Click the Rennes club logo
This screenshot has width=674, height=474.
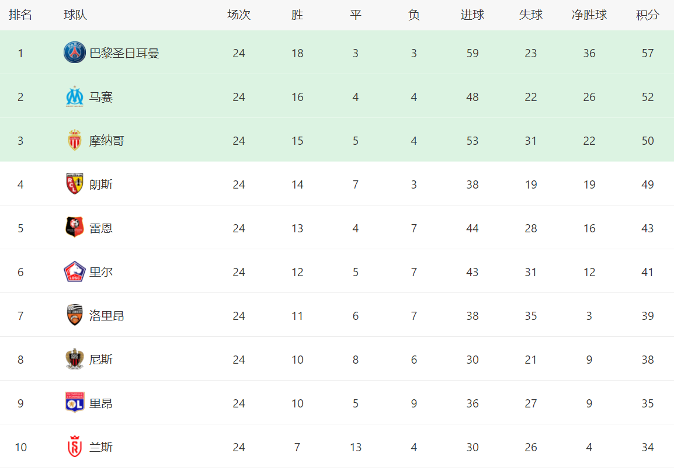pos(74,228)
